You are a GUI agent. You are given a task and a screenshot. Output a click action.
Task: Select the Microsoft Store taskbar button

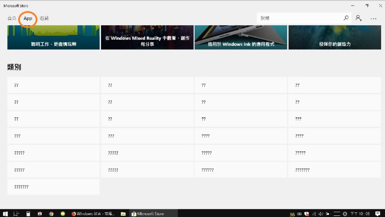pos(153,214)
